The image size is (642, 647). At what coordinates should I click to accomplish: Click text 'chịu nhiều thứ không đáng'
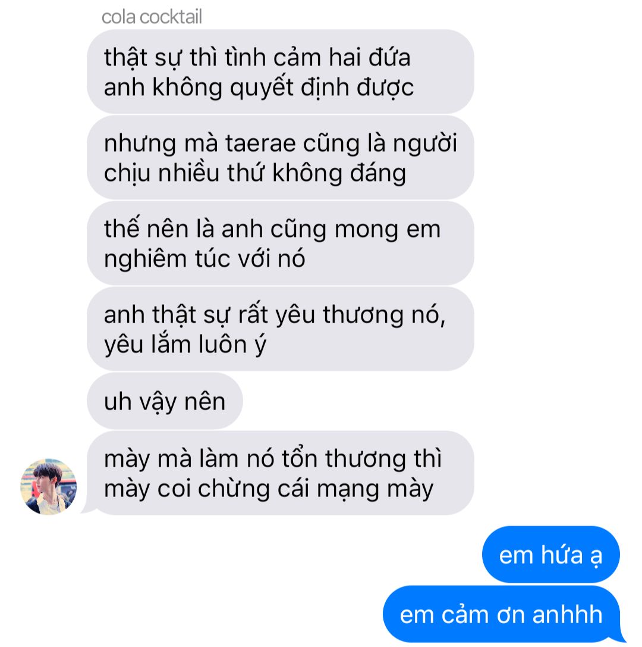click(255, 174)
